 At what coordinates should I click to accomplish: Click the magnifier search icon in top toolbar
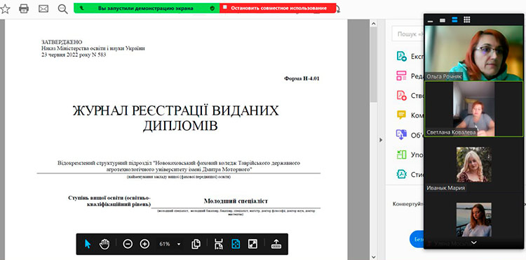tap(62, 9)
